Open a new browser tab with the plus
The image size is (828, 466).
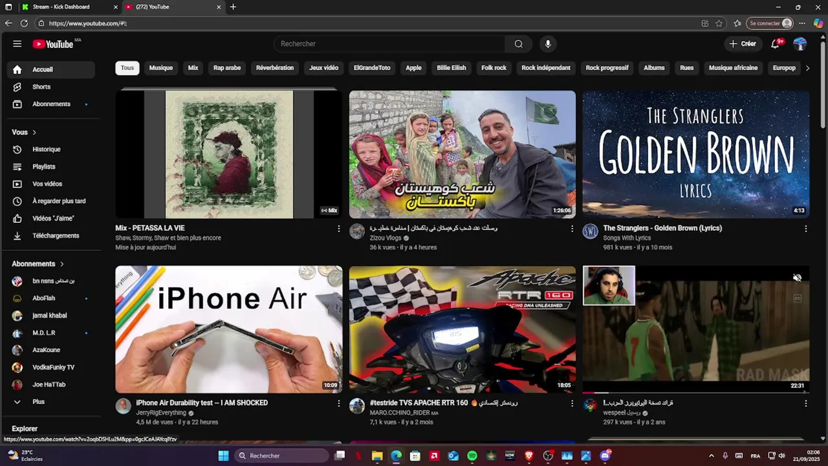[x=233, y=7]
